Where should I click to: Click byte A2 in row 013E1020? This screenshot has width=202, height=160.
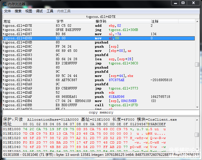[x=79, y=138]
